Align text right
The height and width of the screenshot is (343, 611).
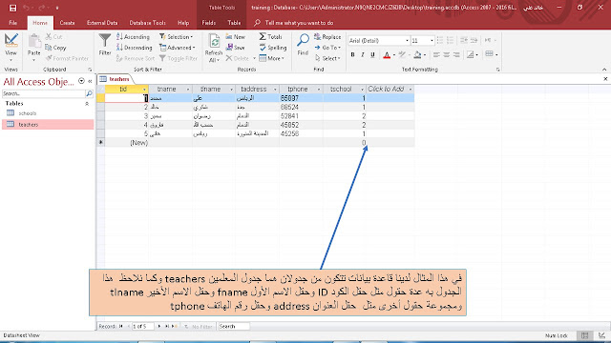coord(456,55)
